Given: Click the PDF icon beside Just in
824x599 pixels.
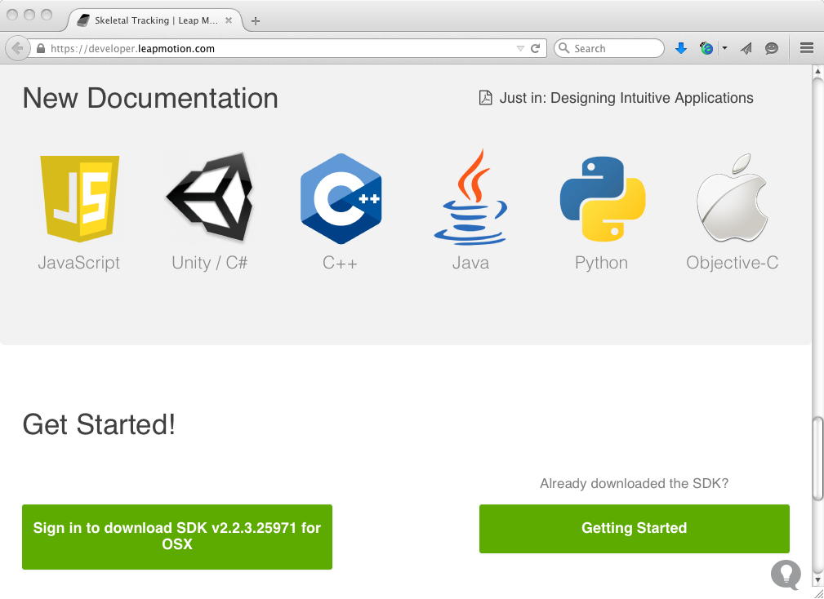Looking at the screenshot, I should coord(486,98).
